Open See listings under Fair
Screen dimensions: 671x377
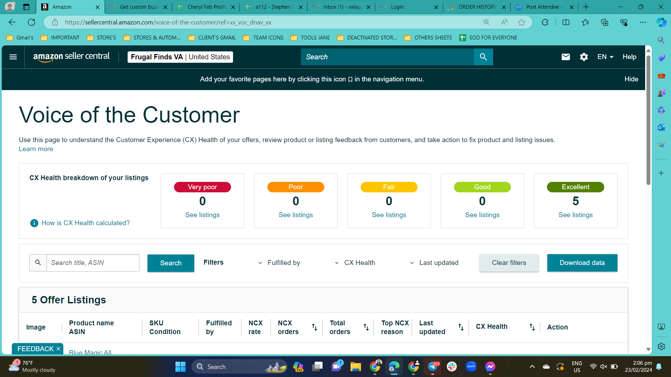(389, 215)
